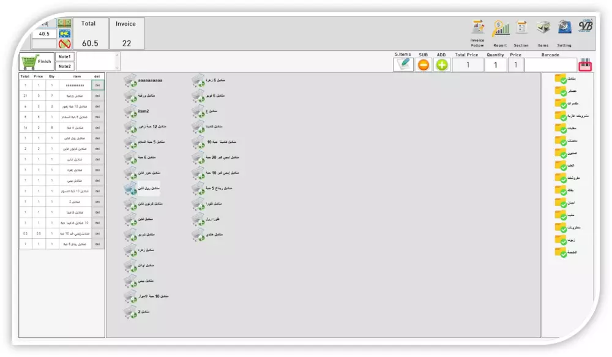Viewport: 612px width, 357px height.
Task: Click the blue card icon under cash
Action: [x=64, y=33]
